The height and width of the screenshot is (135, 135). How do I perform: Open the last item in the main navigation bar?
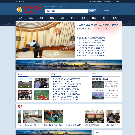[x=115, y=18]
